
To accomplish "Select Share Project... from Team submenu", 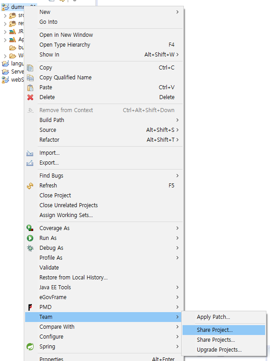I will click(x=214, y=330).
